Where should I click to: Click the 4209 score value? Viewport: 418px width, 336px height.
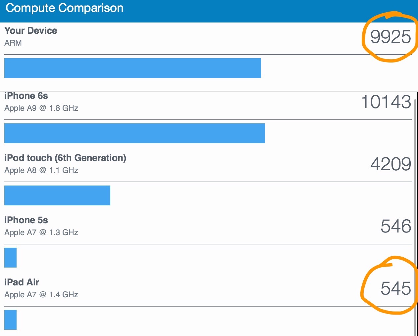(391, 164)
